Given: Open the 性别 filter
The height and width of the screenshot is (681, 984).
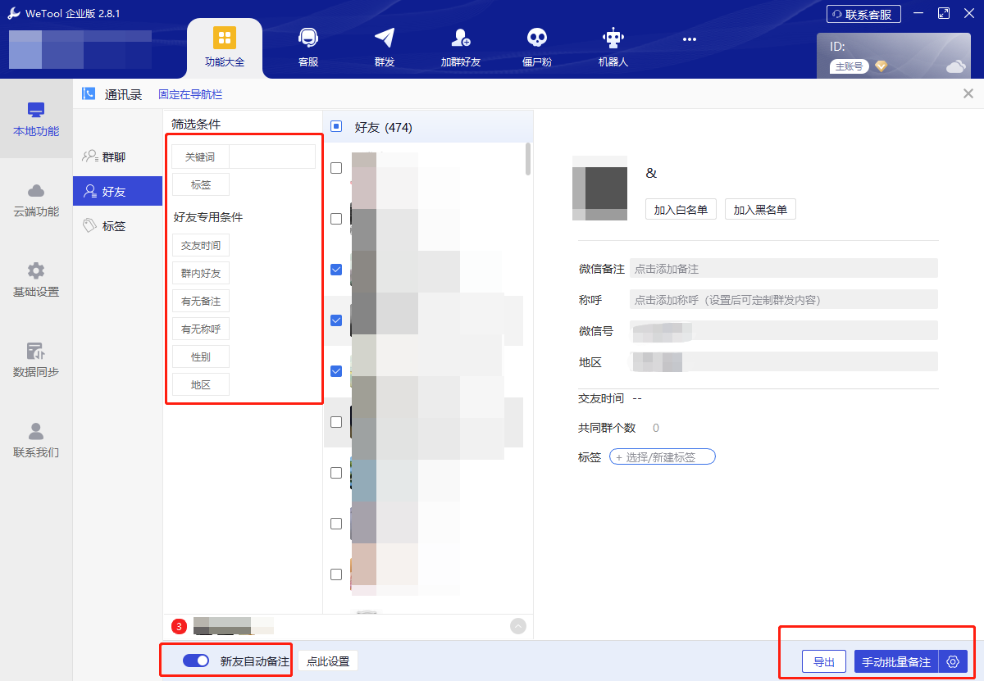Looking at the screenshot, I should click(x=201, y=356).
